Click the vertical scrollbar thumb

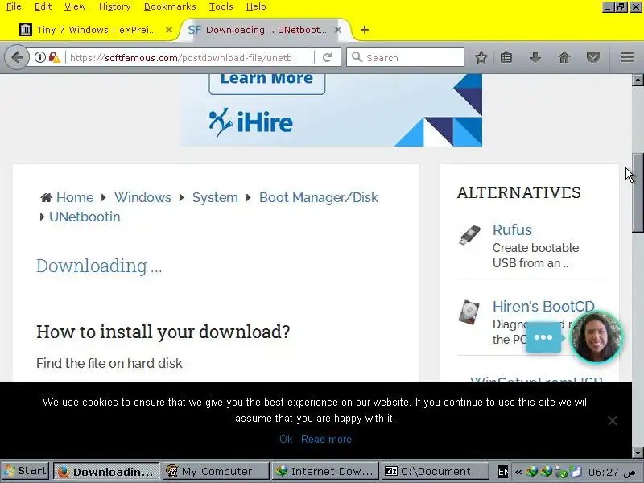pos(638,192)
